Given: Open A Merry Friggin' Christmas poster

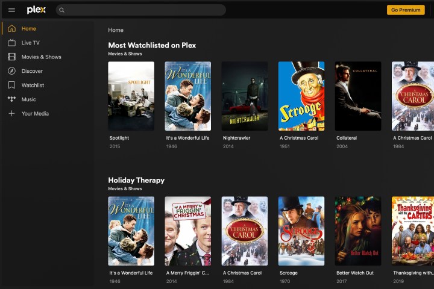Looking at the screenshot, I should 188,231.
